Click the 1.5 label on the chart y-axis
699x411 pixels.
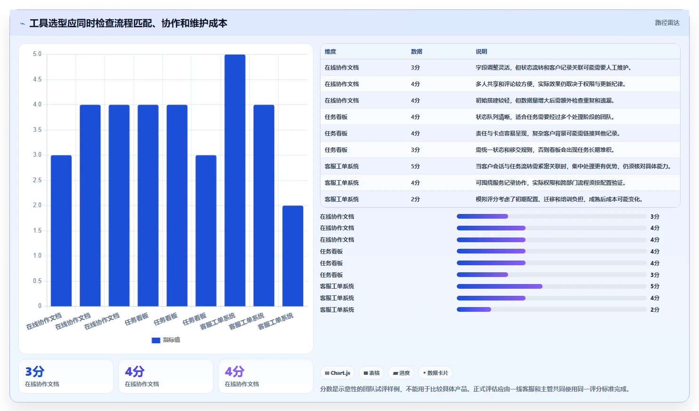click(37, 230)
